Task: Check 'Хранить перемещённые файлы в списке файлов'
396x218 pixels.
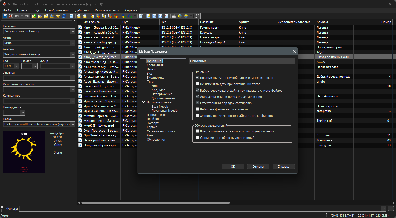Action: pyautogui.click(x=197, y=116)
